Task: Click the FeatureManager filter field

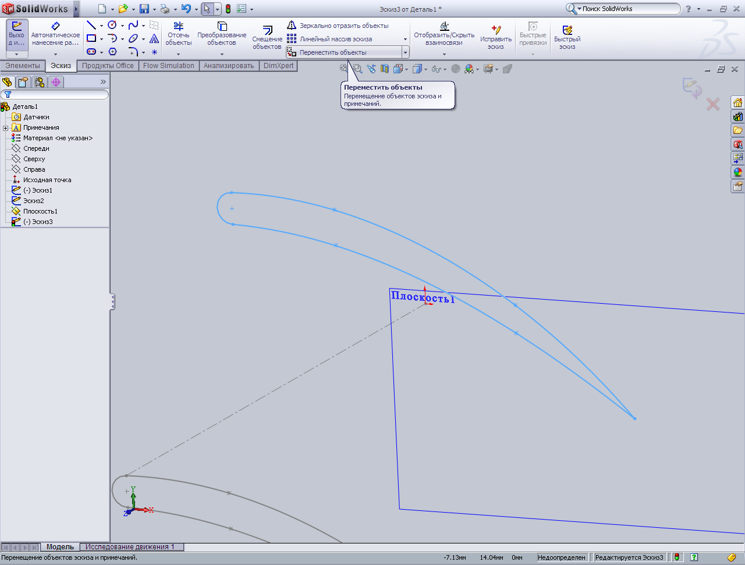Action: [x=55, y=94]
